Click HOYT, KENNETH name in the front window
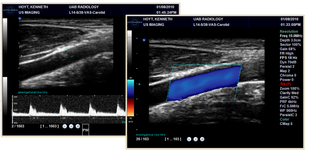Screen dimensions: 310x150 click(x=158, y=19)
